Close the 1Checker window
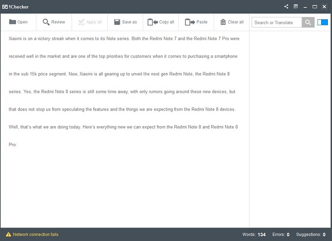332x241 pixels. pyautogui.click(x=324, y=7)
